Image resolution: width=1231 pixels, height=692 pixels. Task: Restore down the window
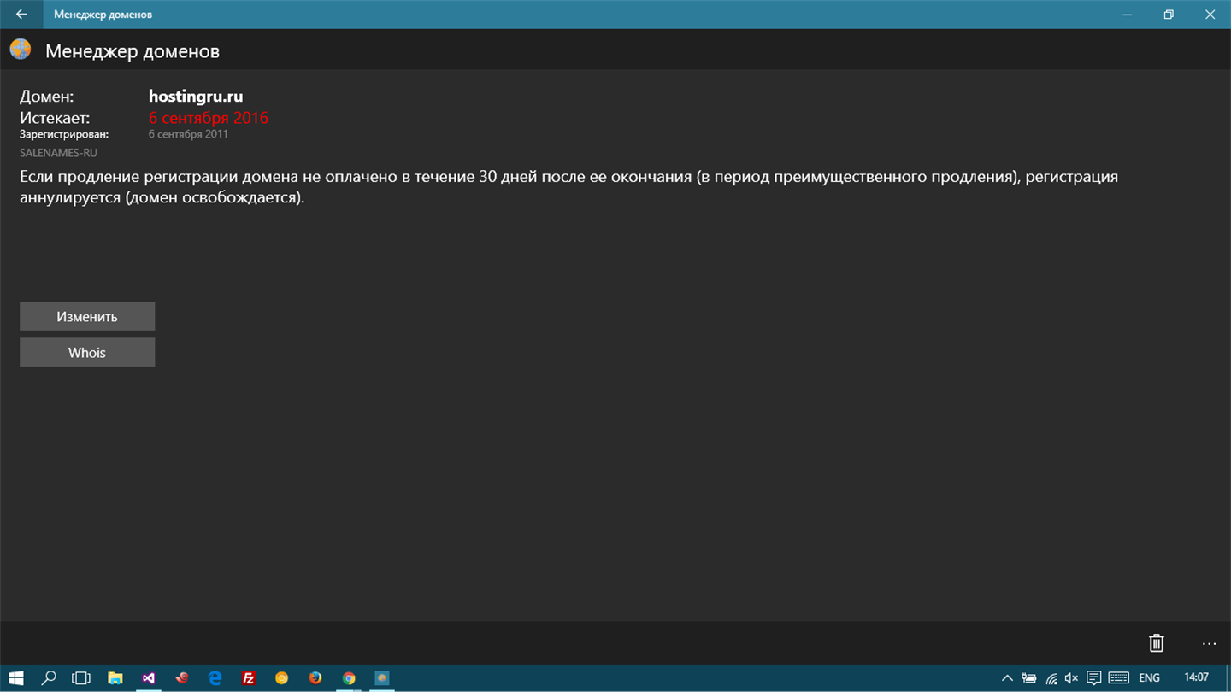(x=1169, y=15)
